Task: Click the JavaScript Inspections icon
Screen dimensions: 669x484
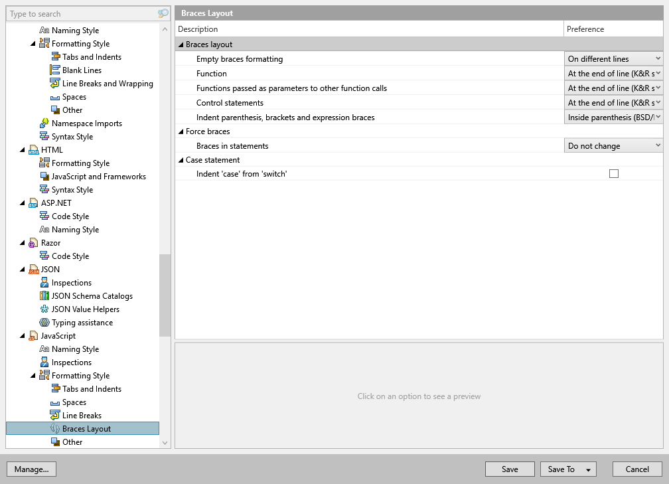Action: (x=44, y=363)
